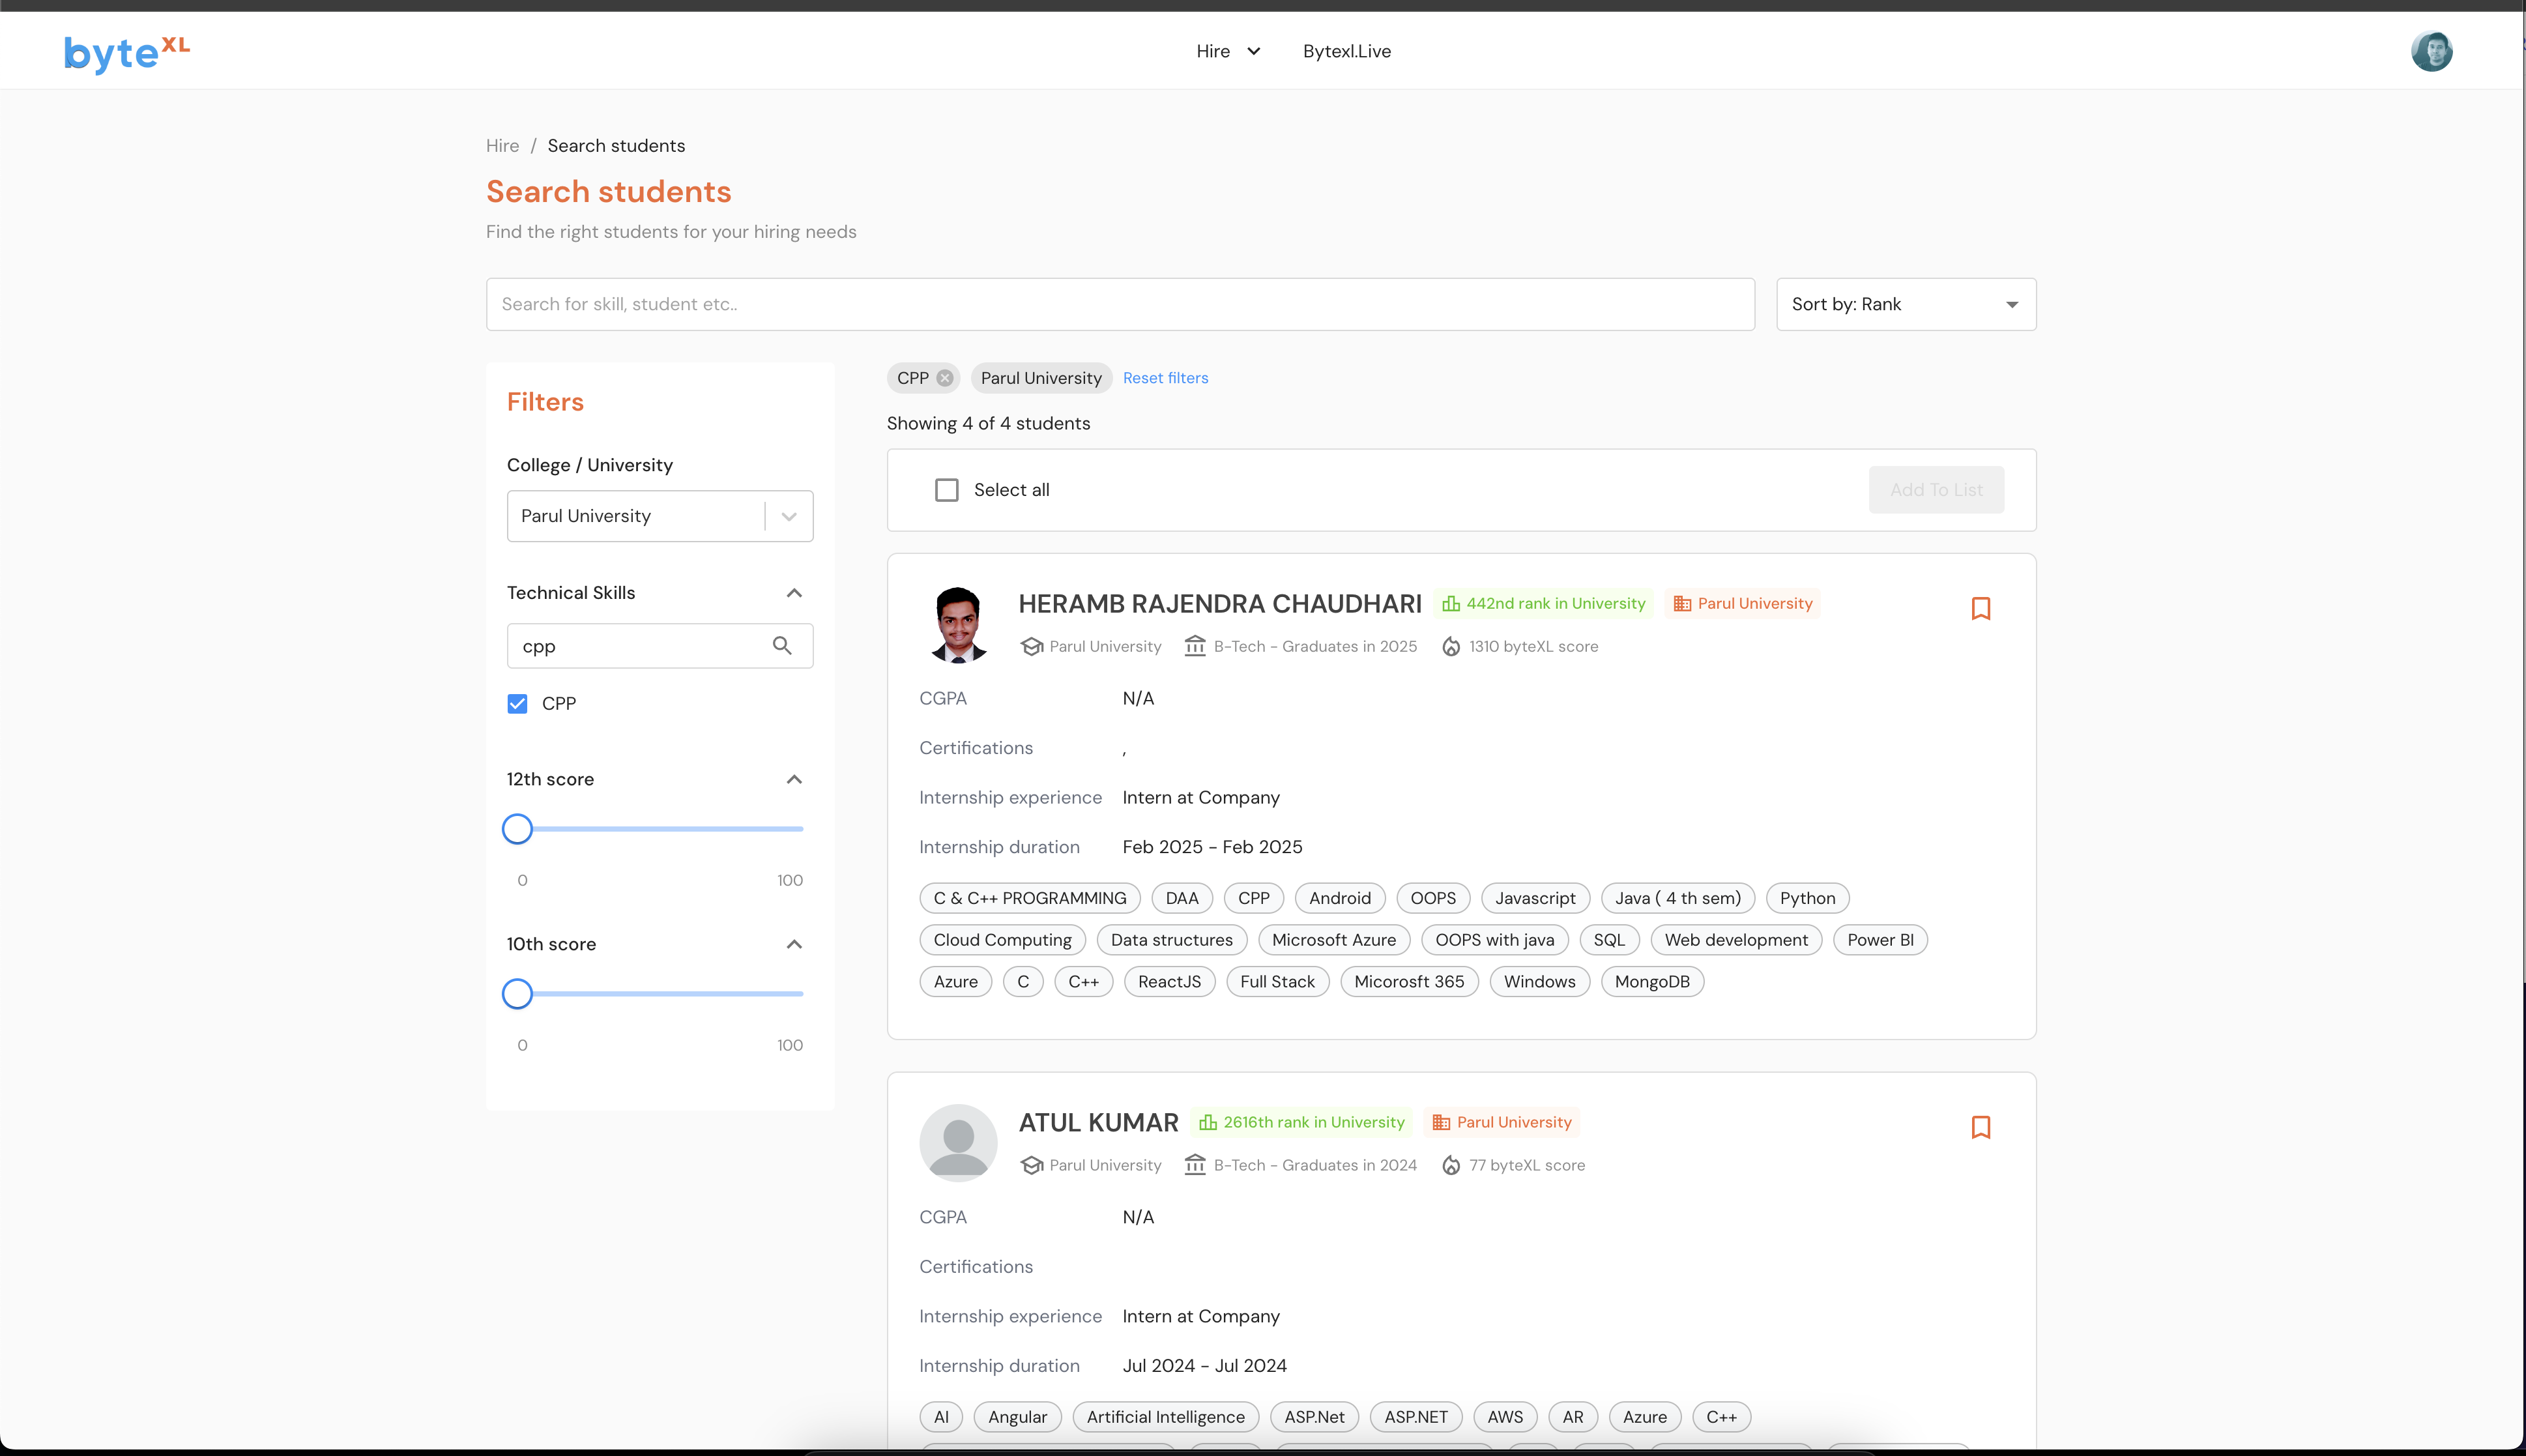Bookmark Heramb Rajendra Chaudhari's profile
Image resolution: width=2526 pixels, height=1456 pixels.
coord(1981,608)
